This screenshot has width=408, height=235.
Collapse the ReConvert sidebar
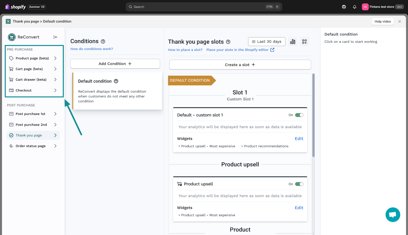pos(55,37)
